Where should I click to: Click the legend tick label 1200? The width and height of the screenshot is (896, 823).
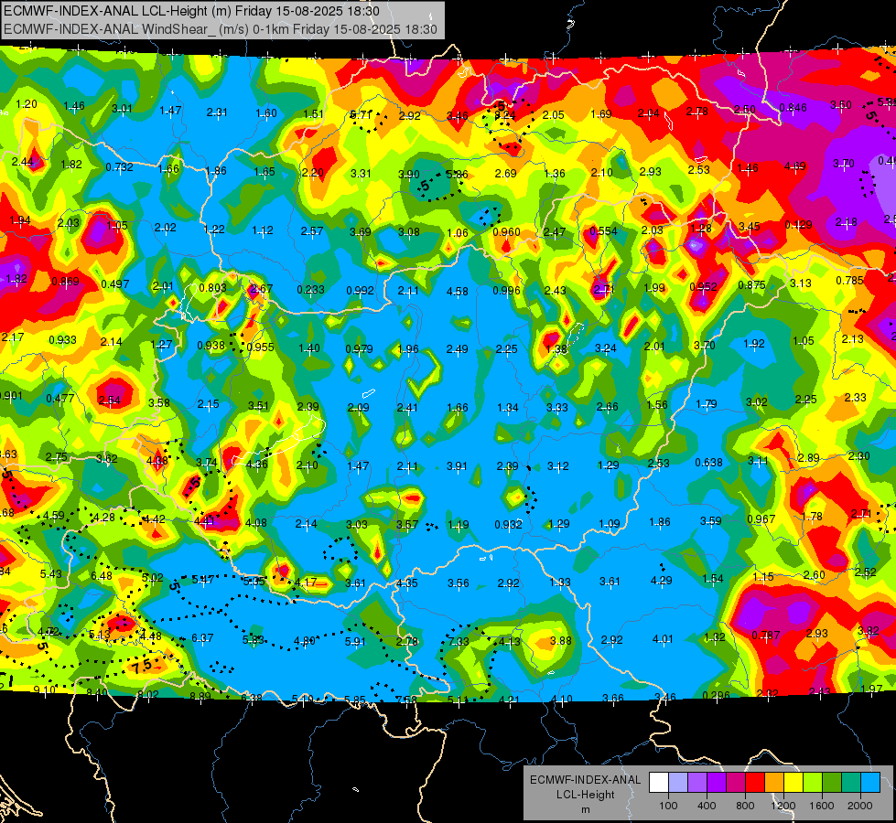click(783, 806)
